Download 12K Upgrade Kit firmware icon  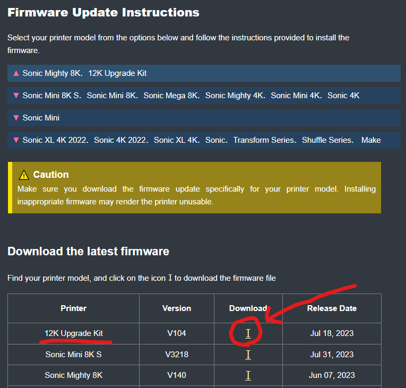tap(248, 334)
